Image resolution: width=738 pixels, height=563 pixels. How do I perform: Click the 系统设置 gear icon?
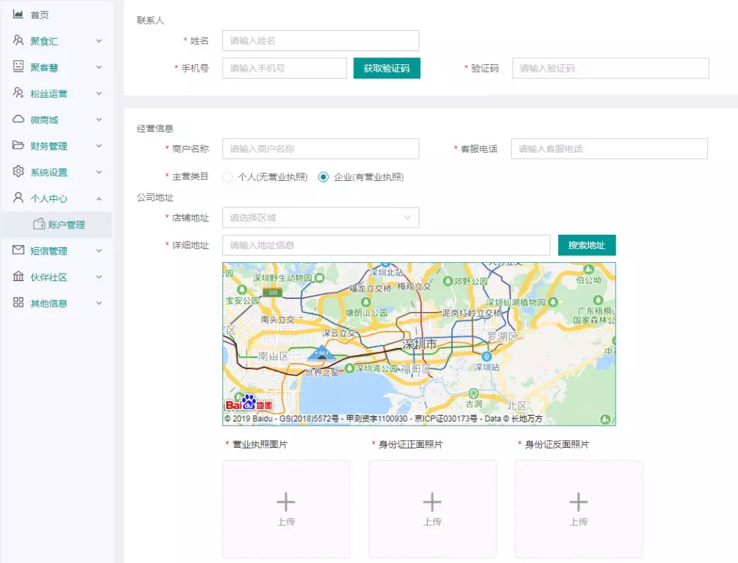point(18,172)
